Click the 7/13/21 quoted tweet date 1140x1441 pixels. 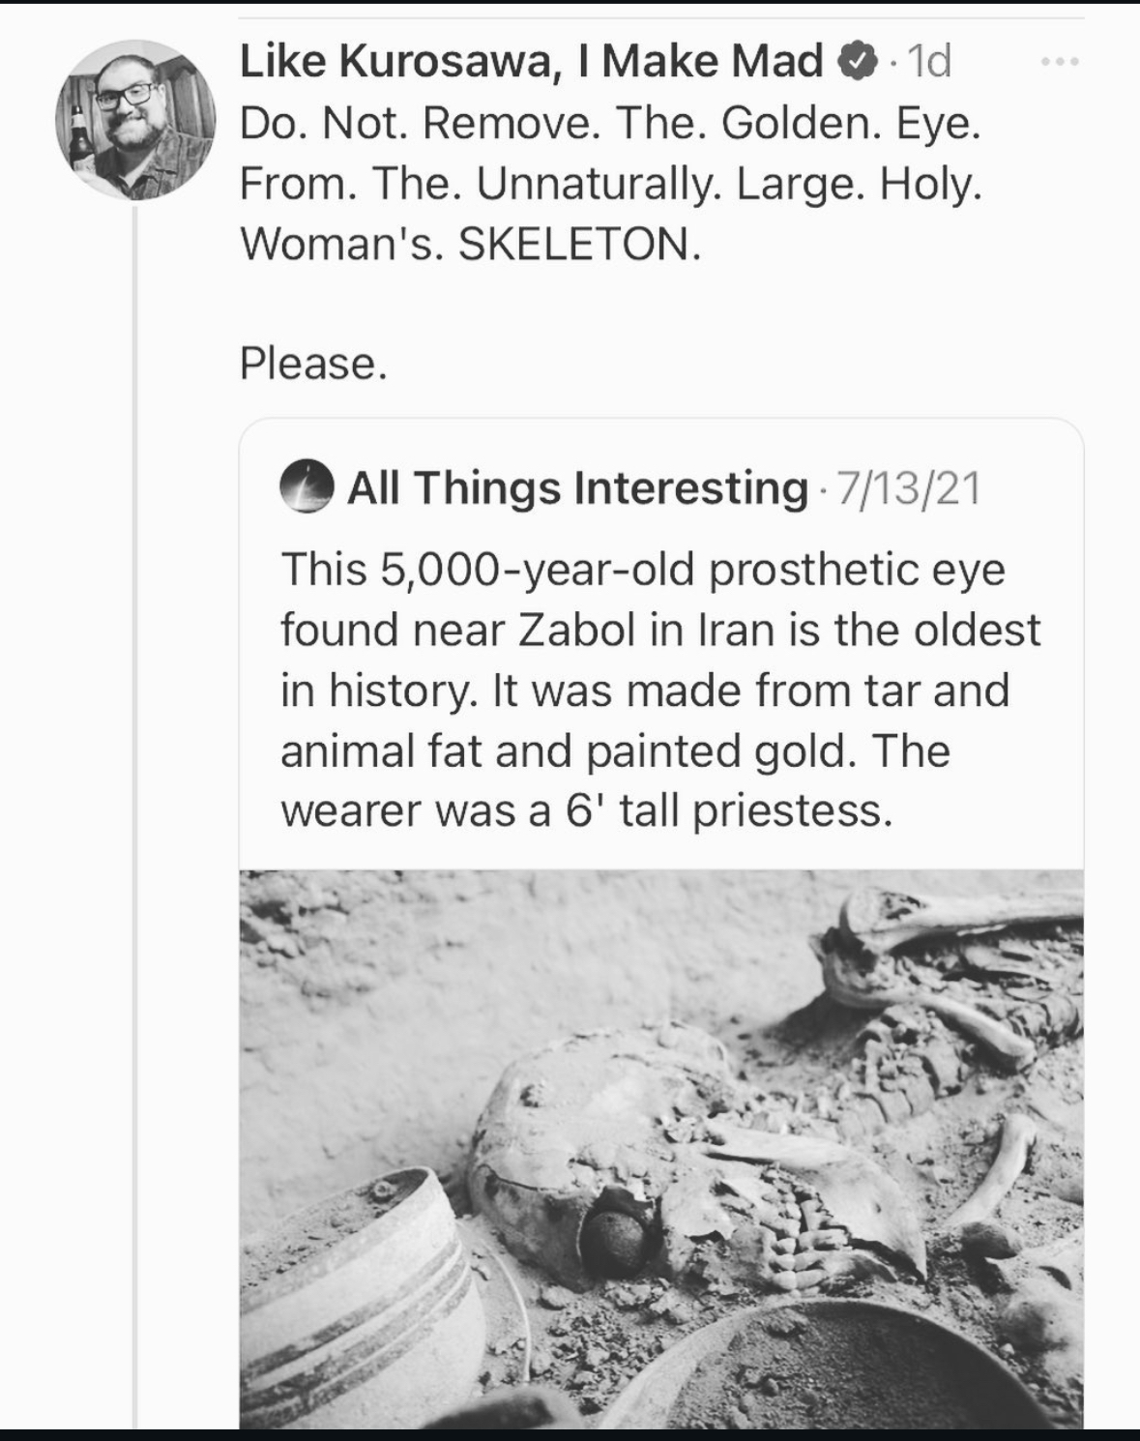coord(909,487)
